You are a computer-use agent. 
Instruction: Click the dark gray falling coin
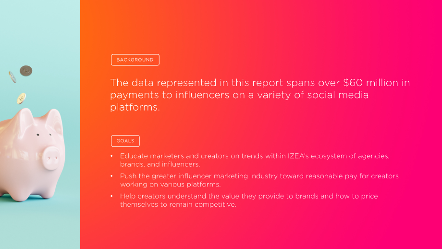[26, 71]
